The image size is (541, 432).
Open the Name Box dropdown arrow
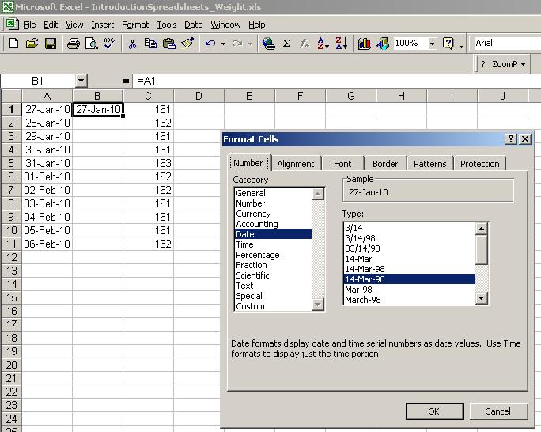(x=81, y=81)
